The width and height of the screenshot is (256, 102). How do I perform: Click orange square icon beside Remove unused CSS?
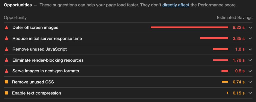coord(6,82)
